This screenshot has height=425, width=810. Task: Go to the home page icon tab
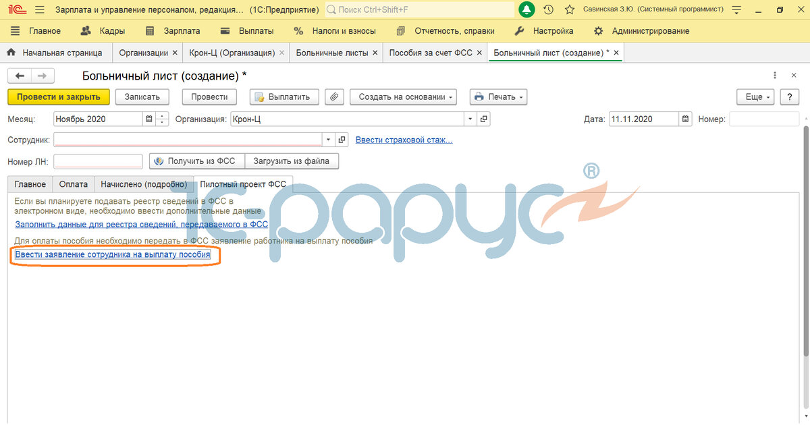point(11,53)
